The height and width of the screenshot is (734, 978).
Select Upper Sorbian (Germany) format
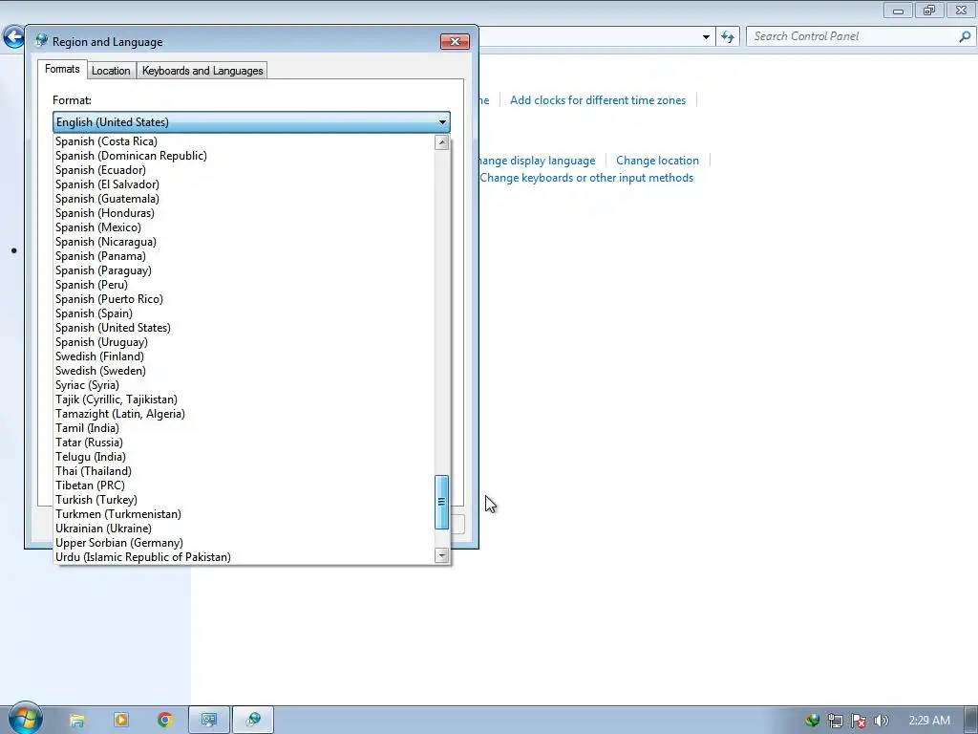coord(244,544)
